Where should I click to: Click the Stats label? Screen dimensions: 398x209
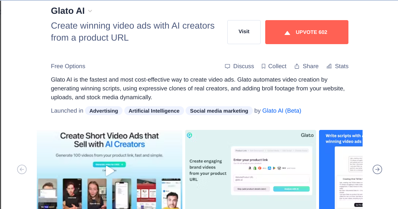[x=342, y=66]
